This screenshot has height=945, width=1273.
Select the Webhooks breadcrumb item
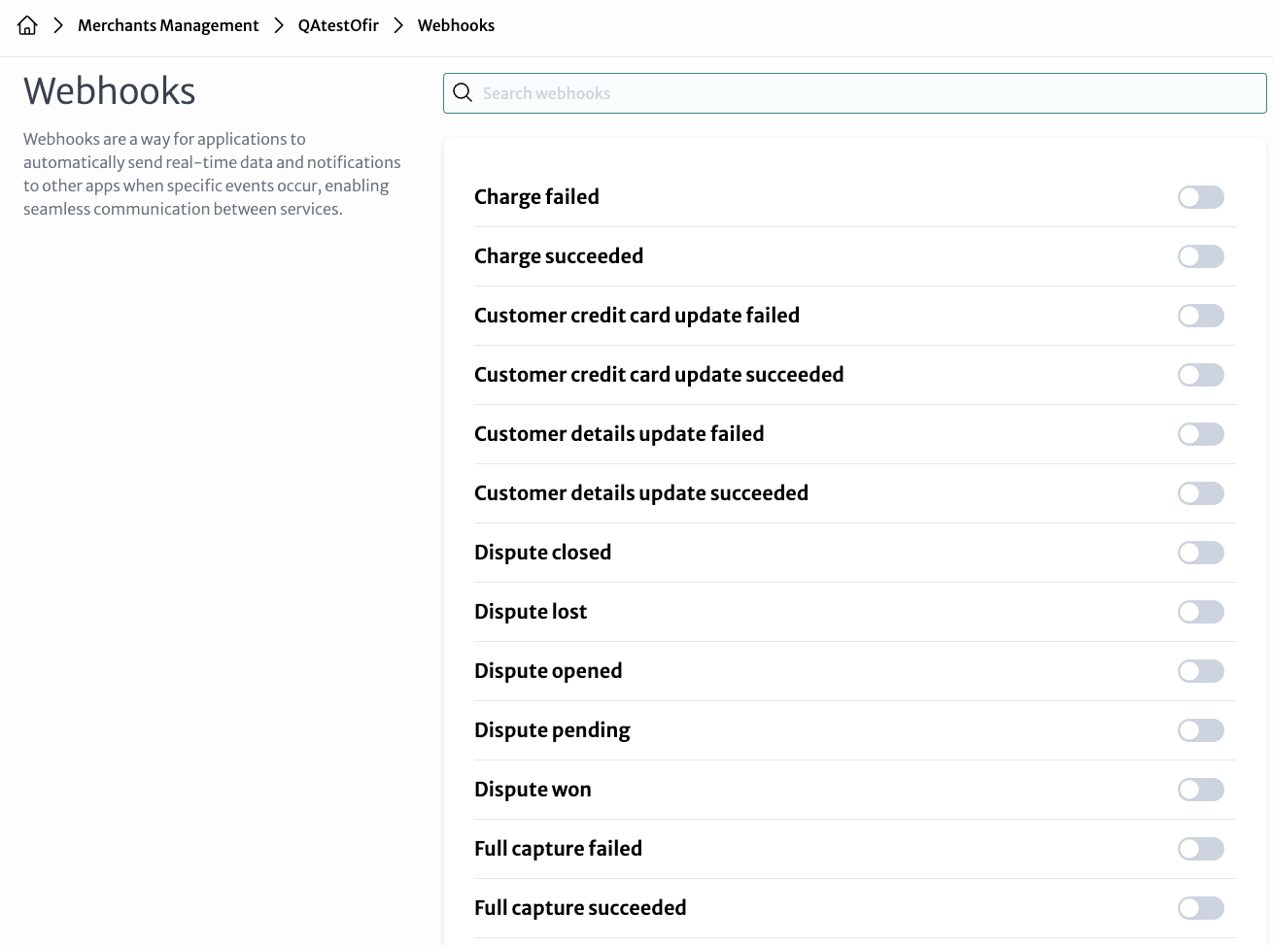[x=456, y=25]
